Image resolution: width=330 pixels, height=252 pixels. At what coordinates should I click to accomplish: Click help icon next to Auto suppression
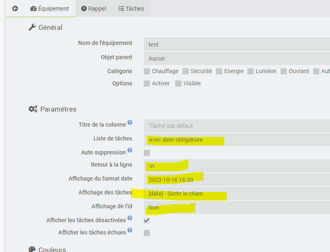[130, 150]
